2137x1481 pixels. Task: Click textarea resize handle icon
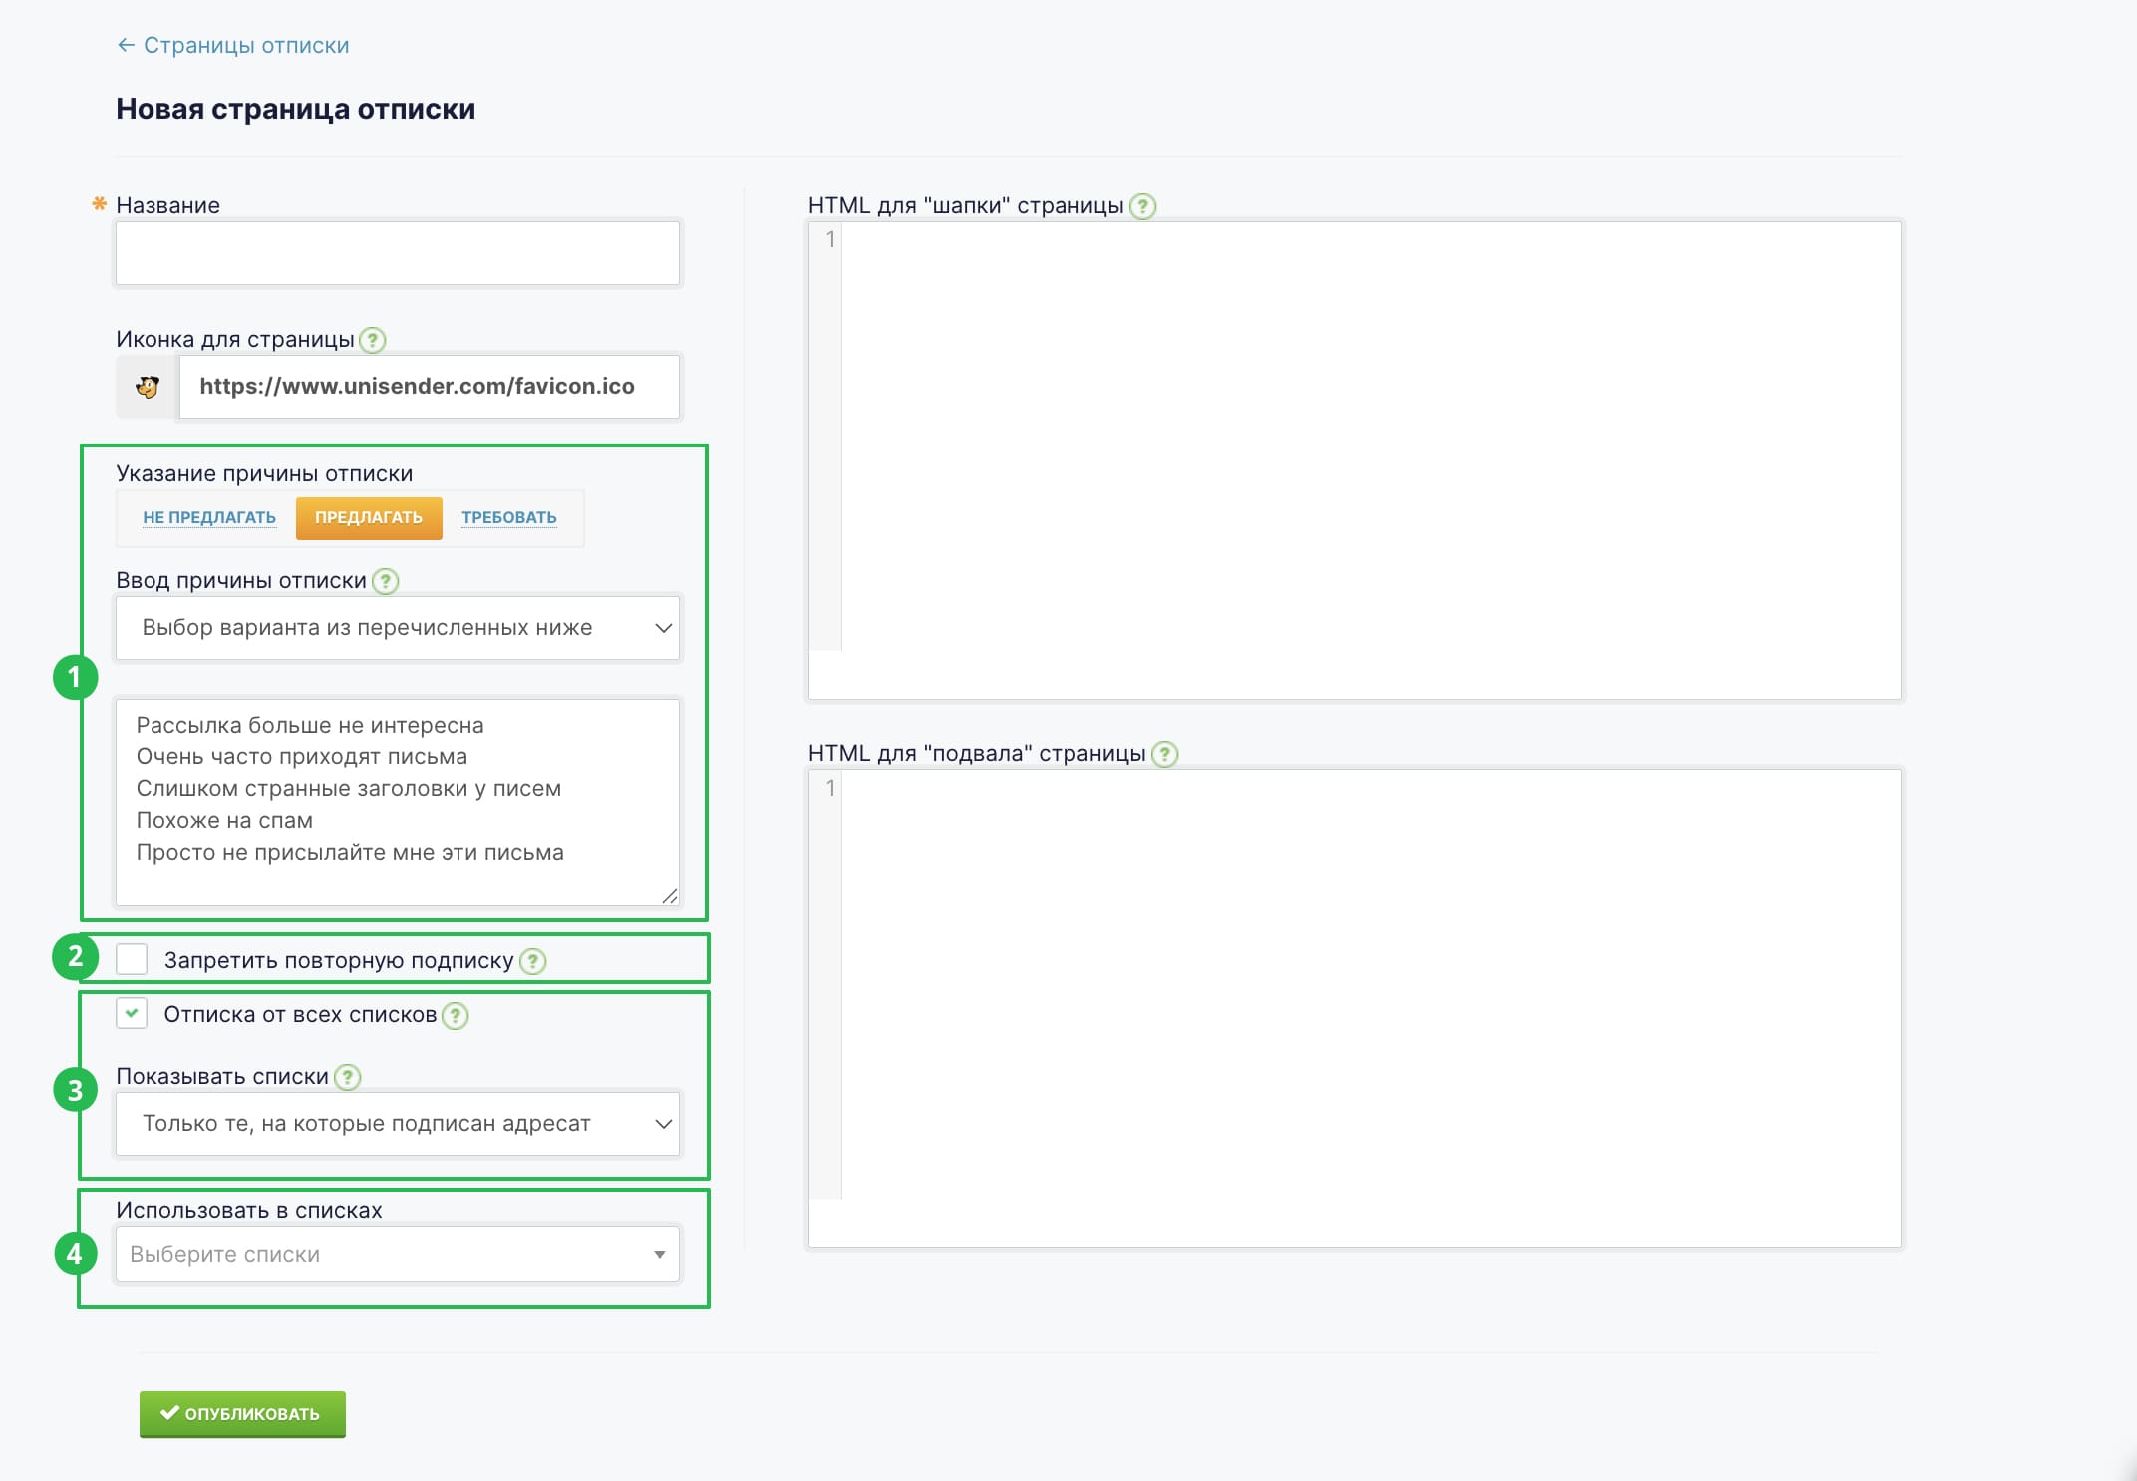[670, 896]
